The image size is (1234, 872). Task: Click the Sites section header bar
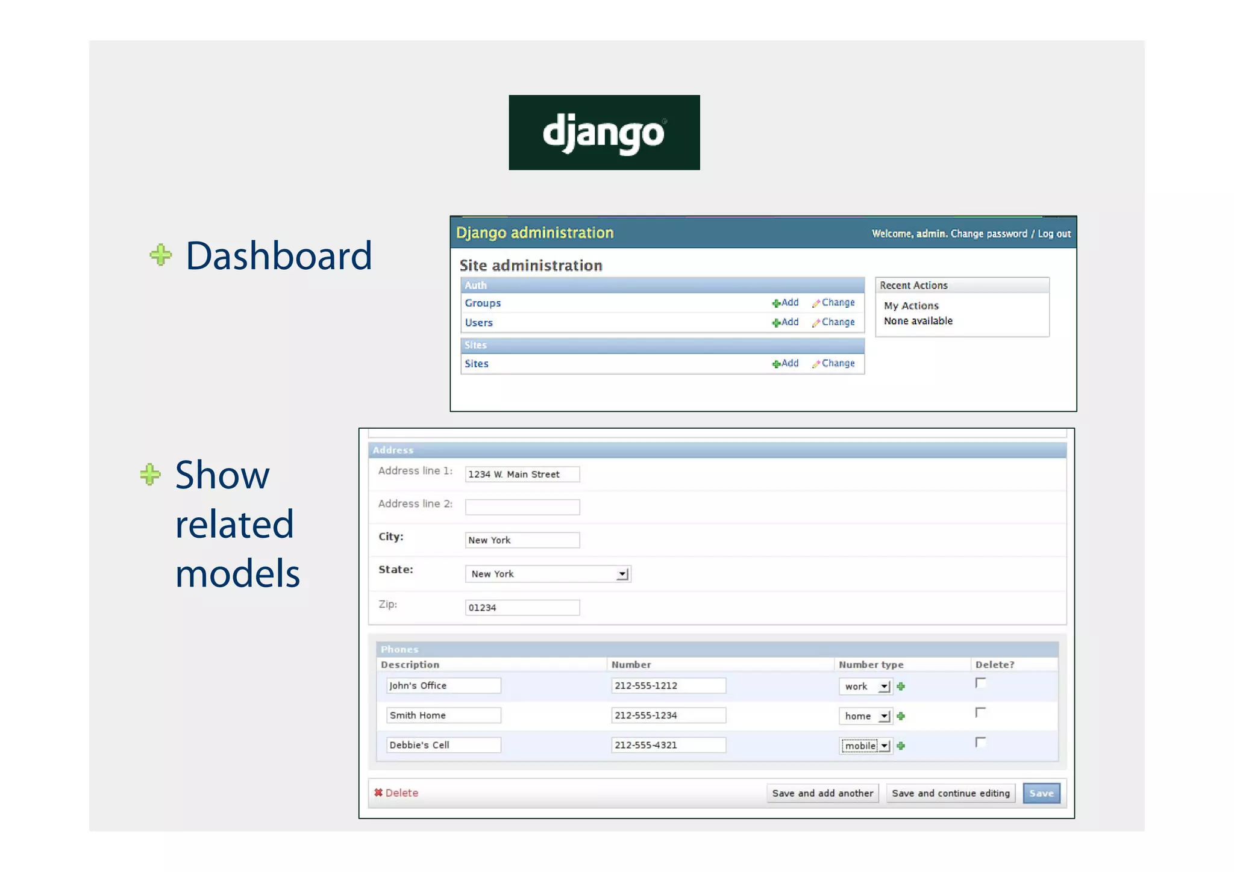(663, 345)
